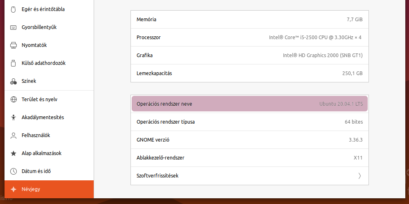Open the Színek settings panel
Screen dimensions: 409x204
[x=49, y=81]
